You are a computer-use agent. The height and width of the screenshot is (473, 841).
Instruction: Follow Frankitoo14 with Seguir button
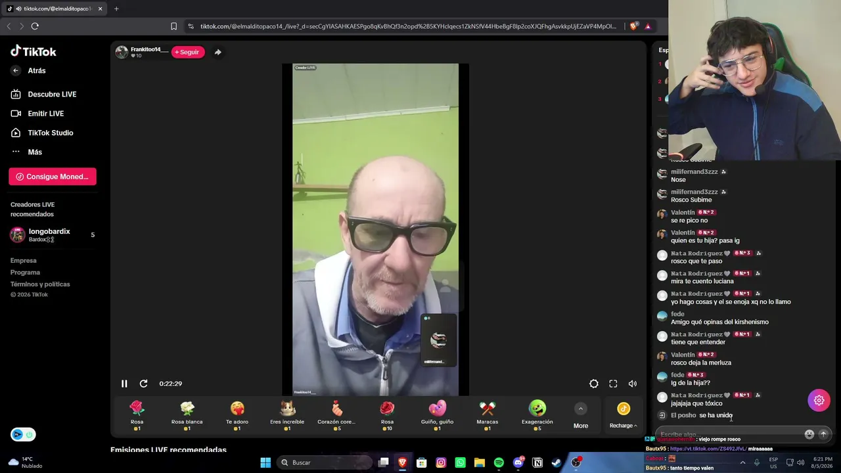(x=188, y=52)
